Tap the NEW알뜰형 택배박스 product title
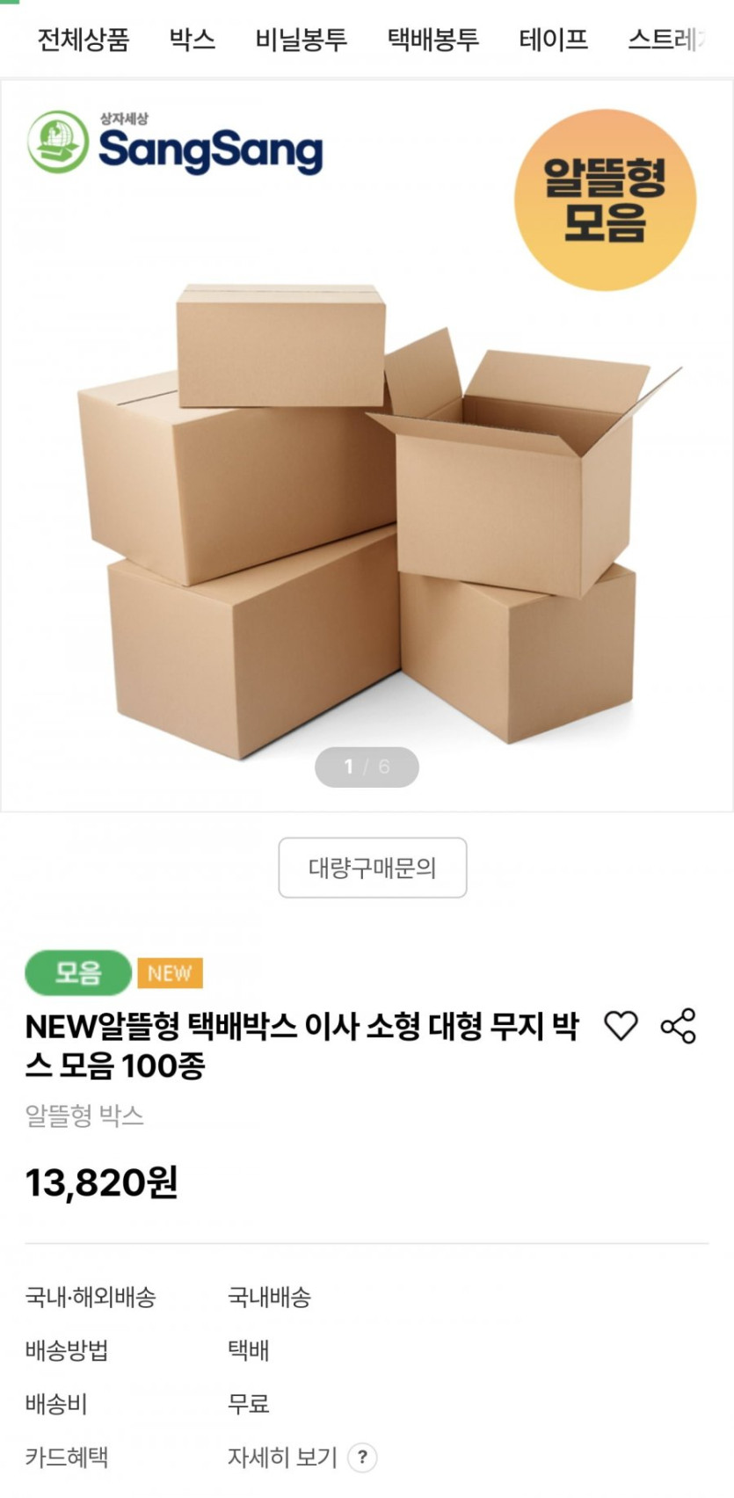 click(x=302, y=1045)
